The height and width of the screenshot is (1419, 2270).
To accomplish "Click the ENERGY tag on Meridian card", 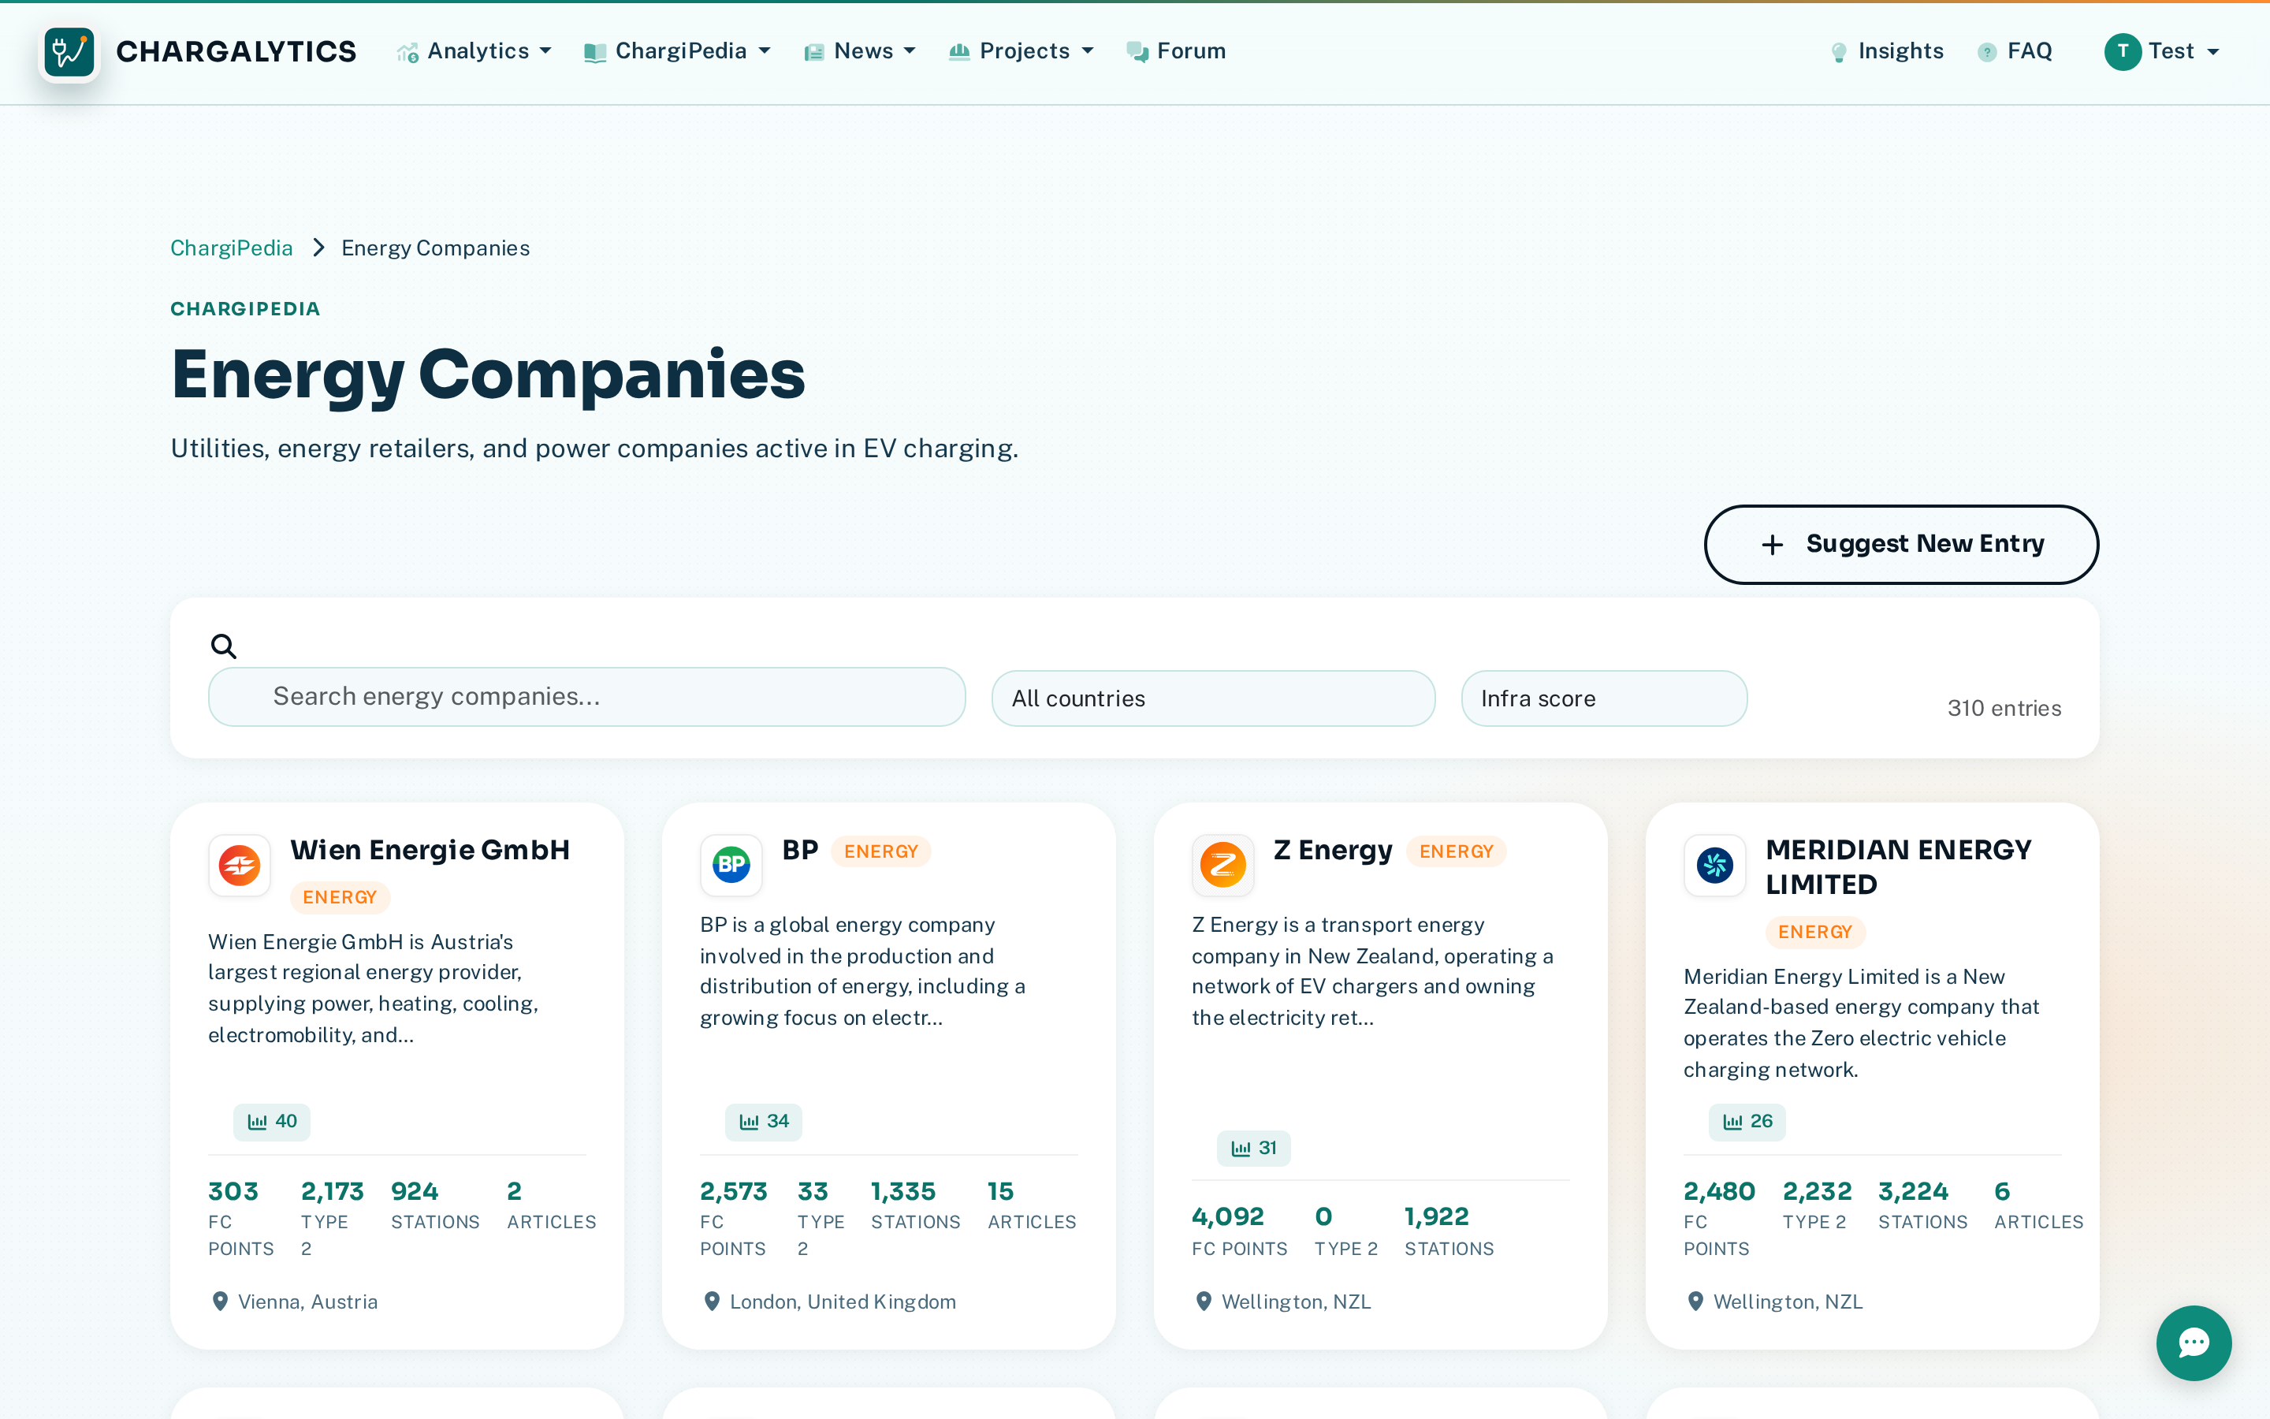I will 1815,932.
